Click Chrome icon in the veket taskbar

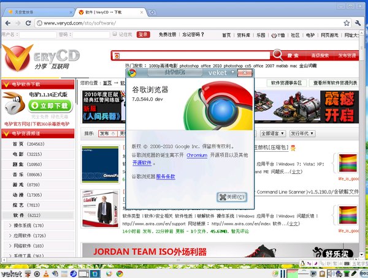coord(120,274)
